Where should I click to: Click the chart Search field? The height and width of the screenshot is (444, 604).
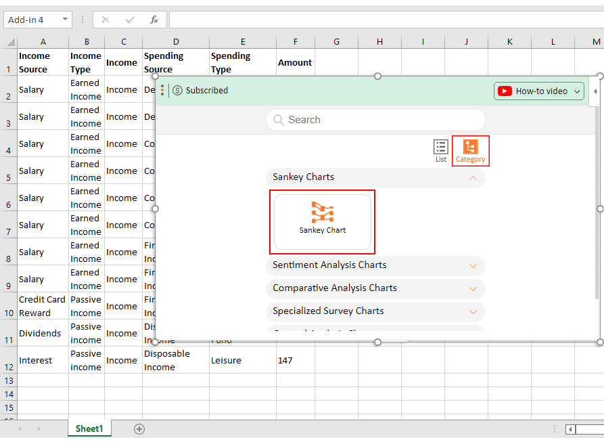click(x=375, y=120)
